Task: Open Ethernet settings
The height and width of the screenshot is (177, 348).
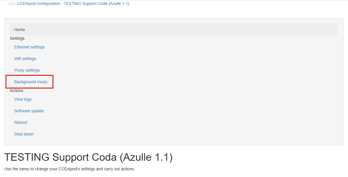Action: point(29,47)
